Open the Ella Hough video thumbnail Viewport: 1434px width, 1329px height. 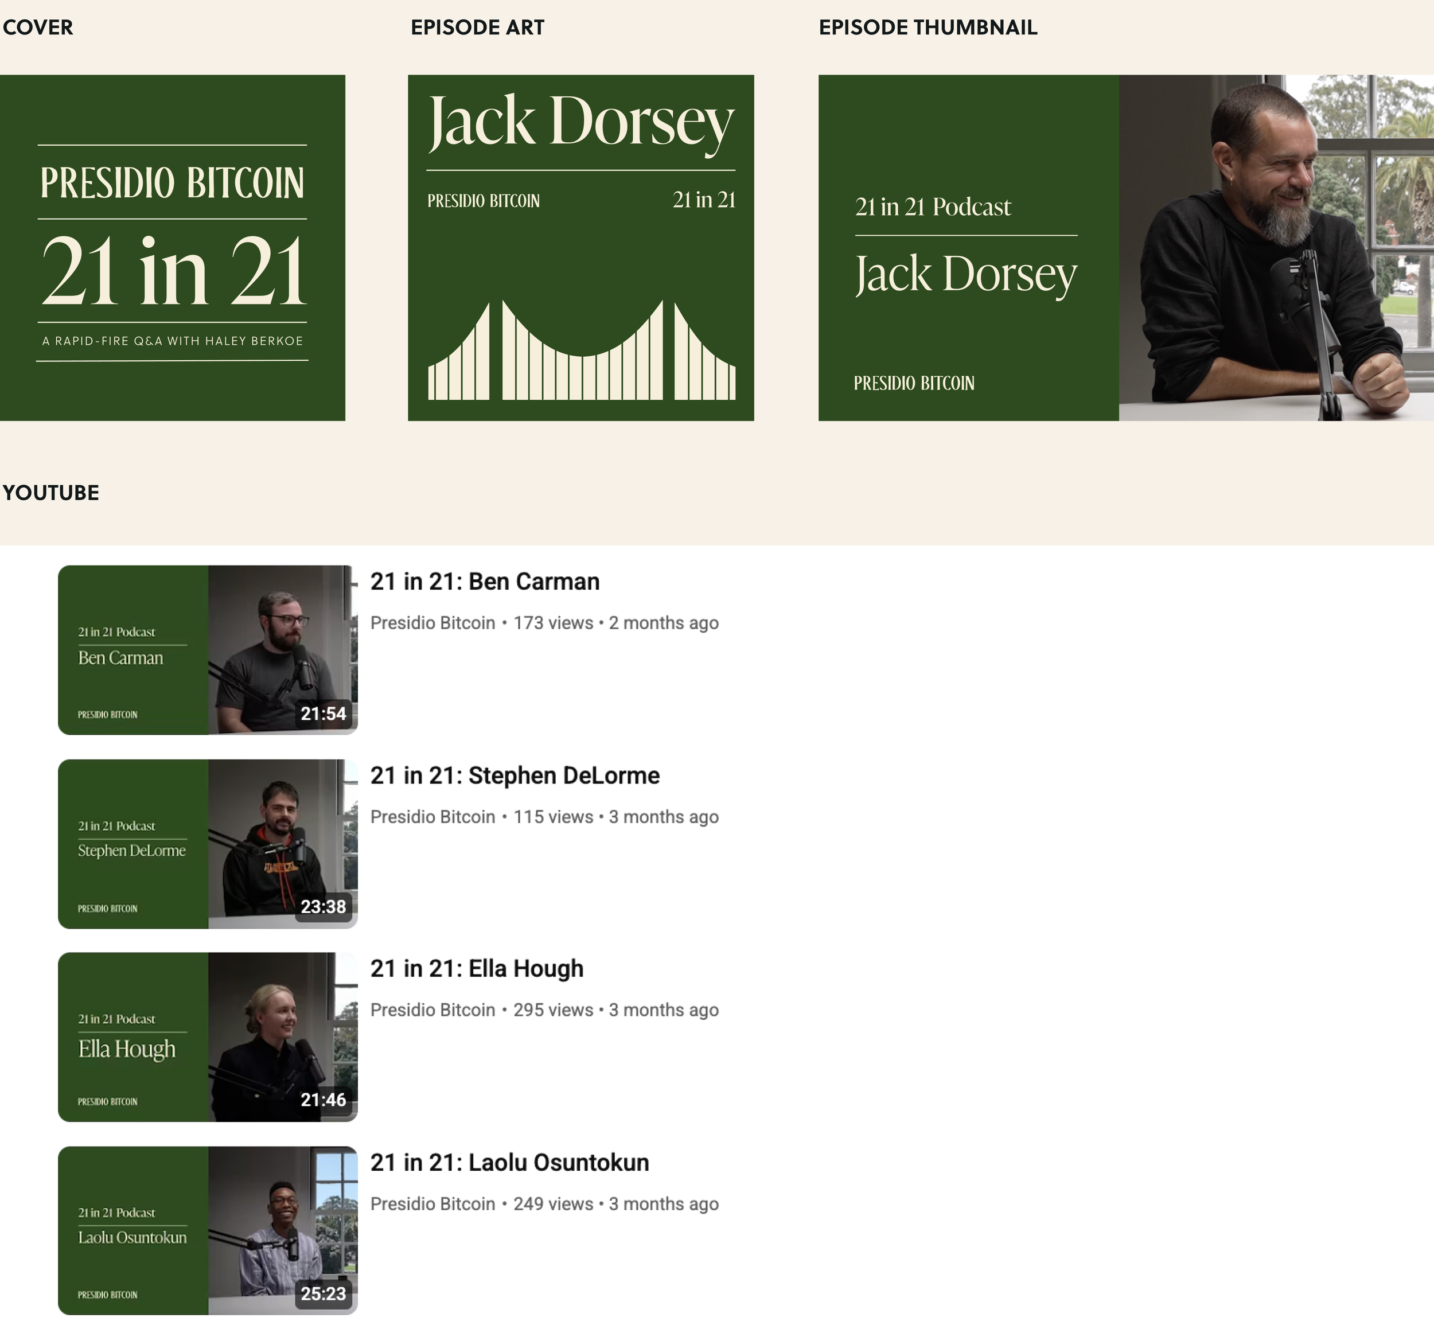click(207, 1037)
